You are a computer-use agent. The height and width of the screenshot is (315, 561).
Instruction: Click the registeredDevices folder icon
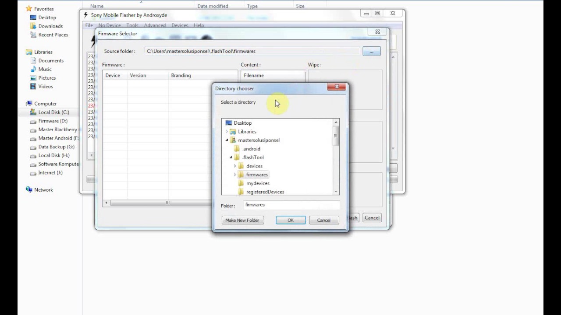coord(241,192)
